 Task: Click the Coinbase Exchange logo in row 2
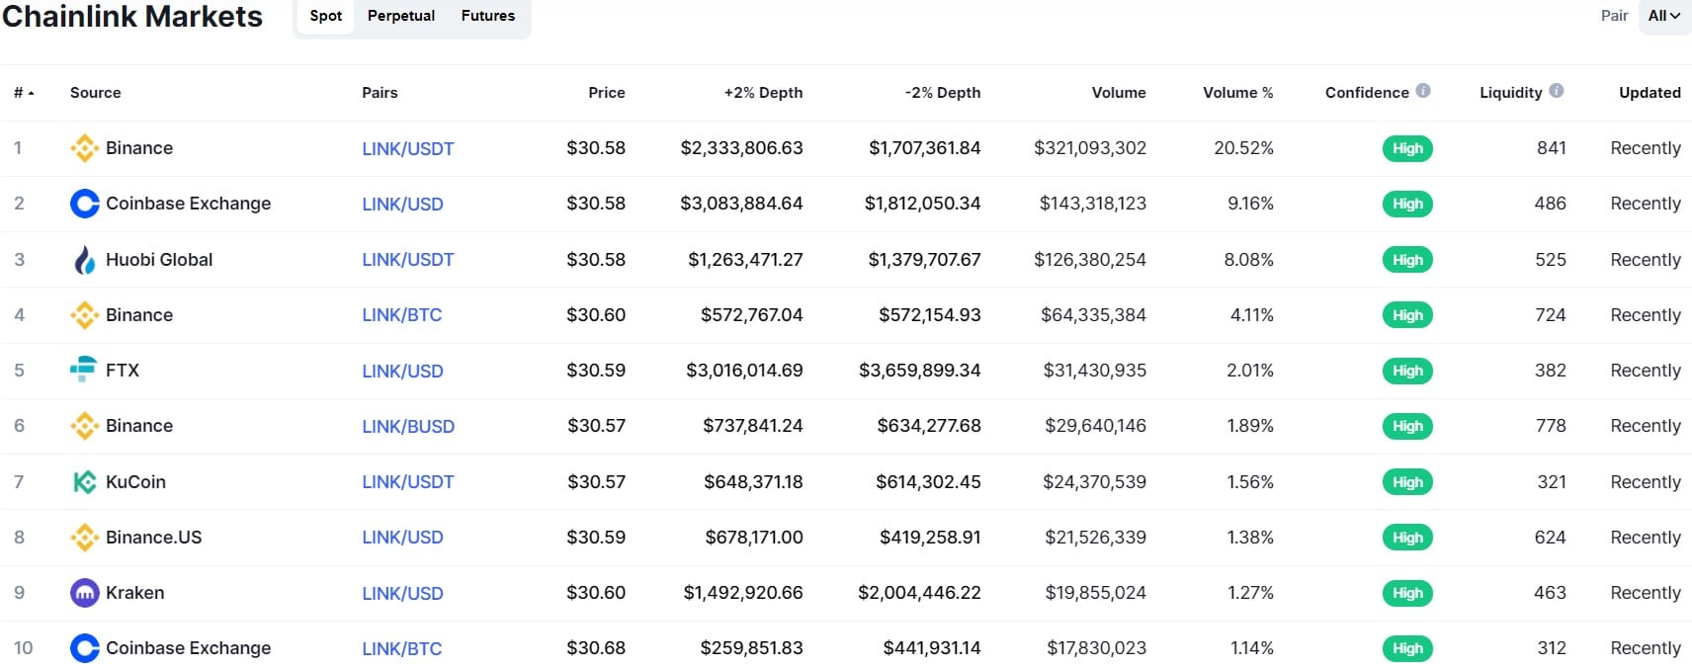[85, 204]
